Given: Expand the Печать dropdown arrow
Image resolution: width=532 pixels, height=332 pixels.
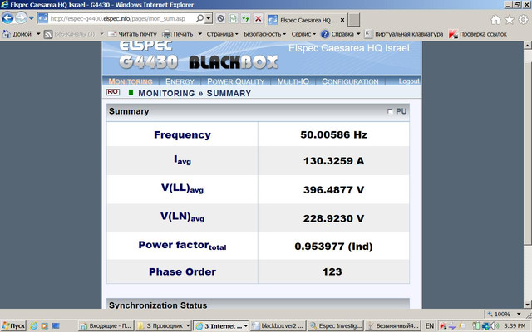Looking at the screenshot, I should click(x=199, y=34).
